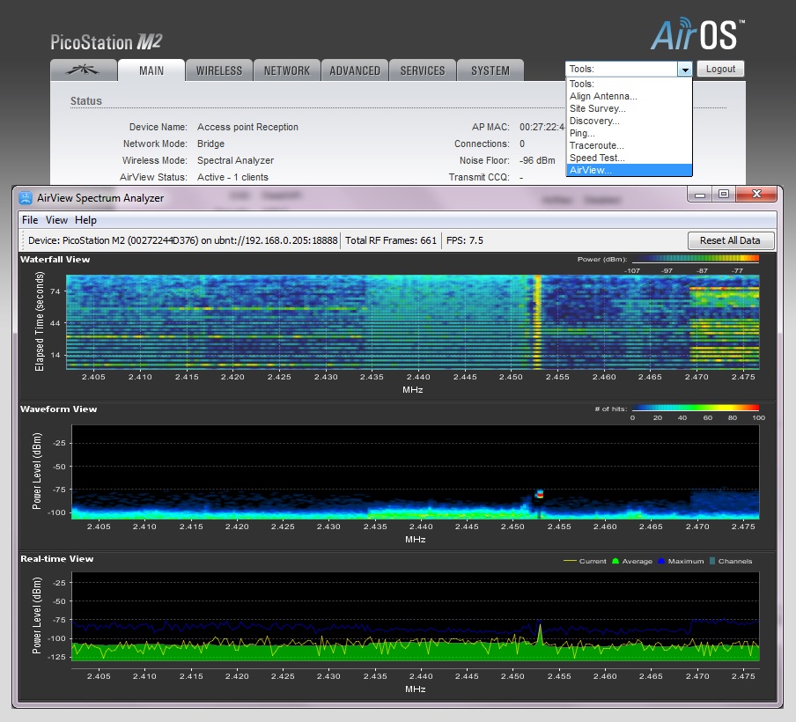Click the Status section heading

pos(85,101)
